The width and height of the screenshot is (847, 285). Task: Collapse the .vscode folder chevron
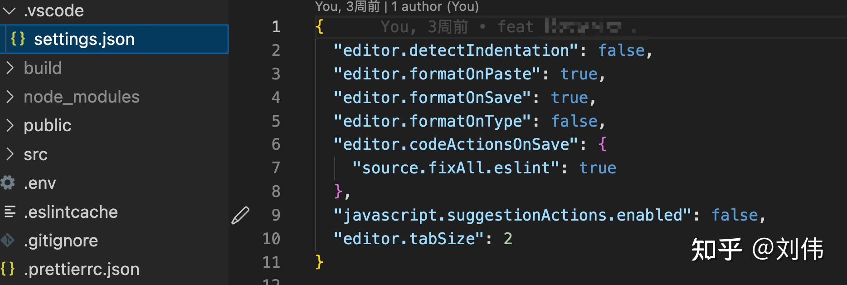pos(10,10)
